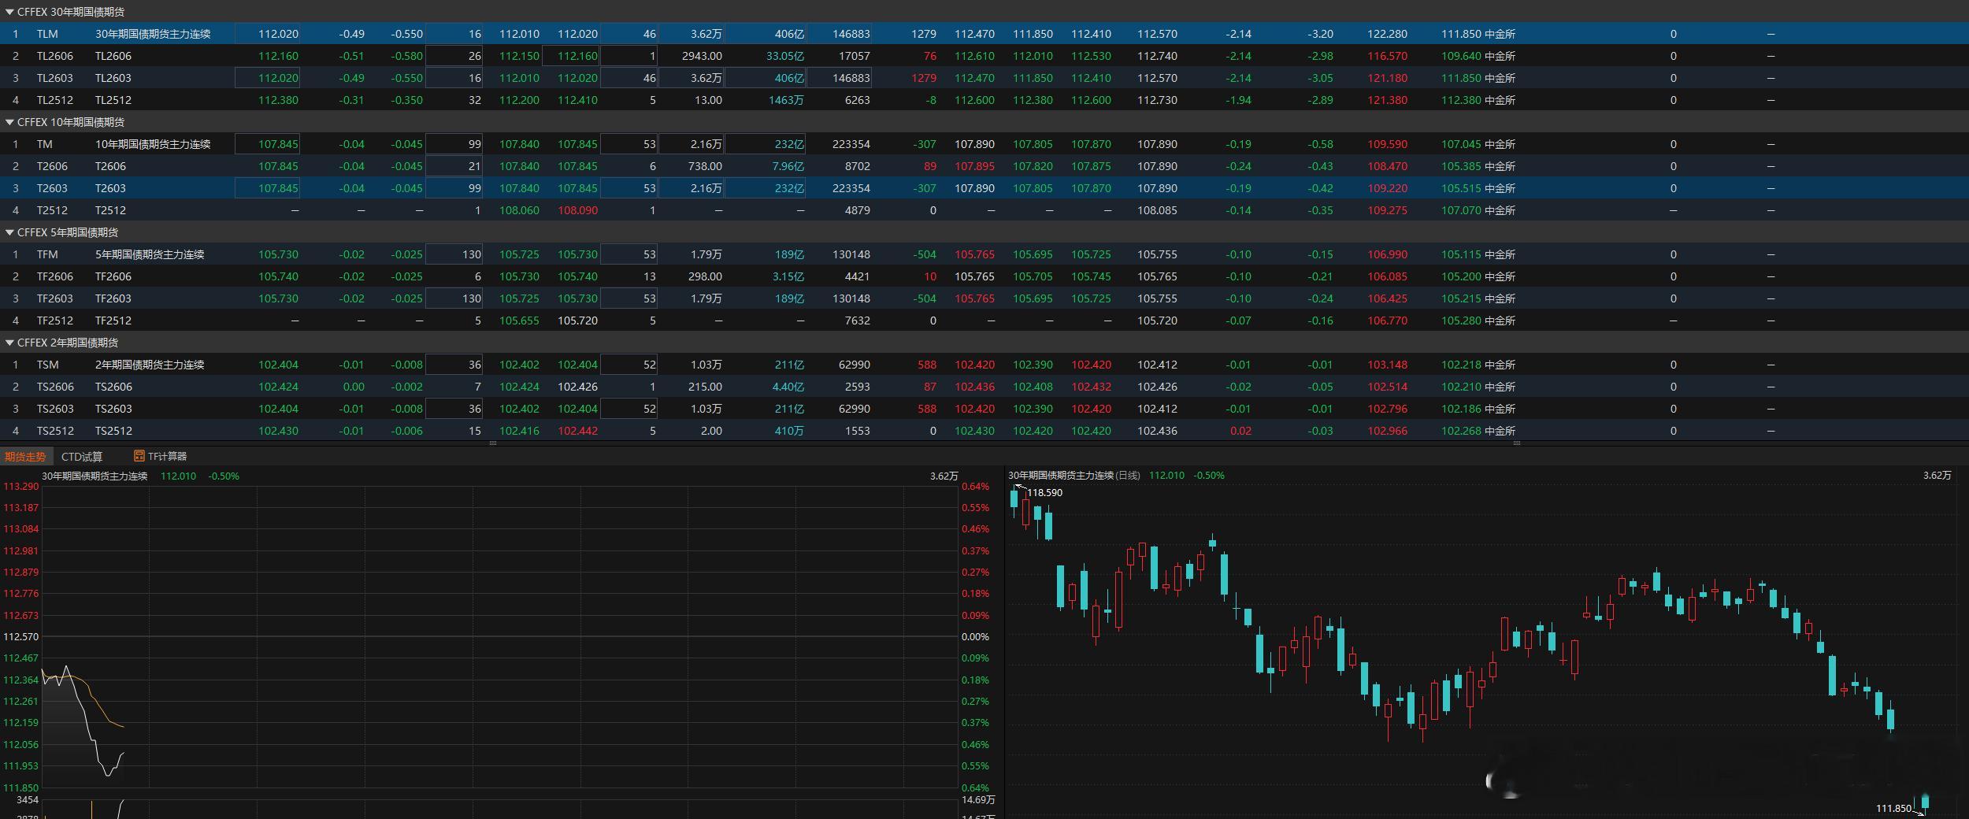
Task: Collapse the CFFEX 30年期国债期货 group
Action: [x=9, y=12]
